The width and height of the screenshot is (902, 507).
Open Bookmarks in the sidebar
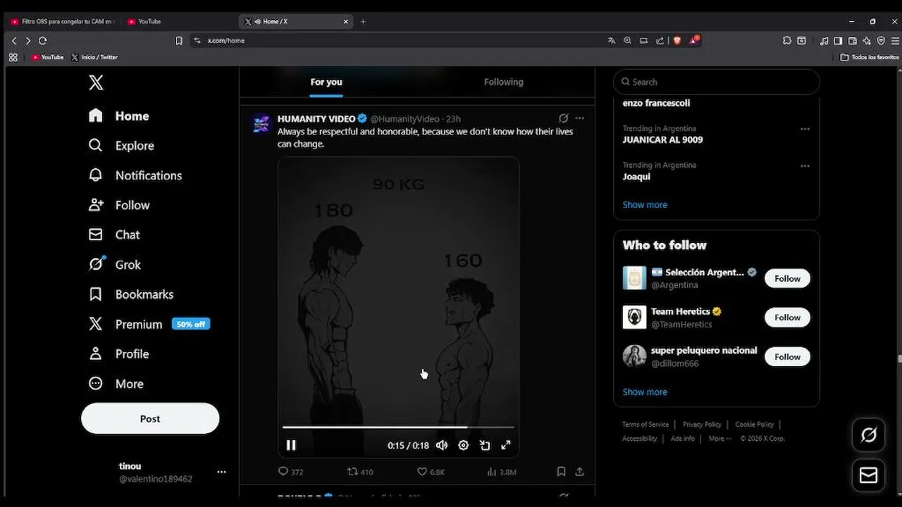130,294
